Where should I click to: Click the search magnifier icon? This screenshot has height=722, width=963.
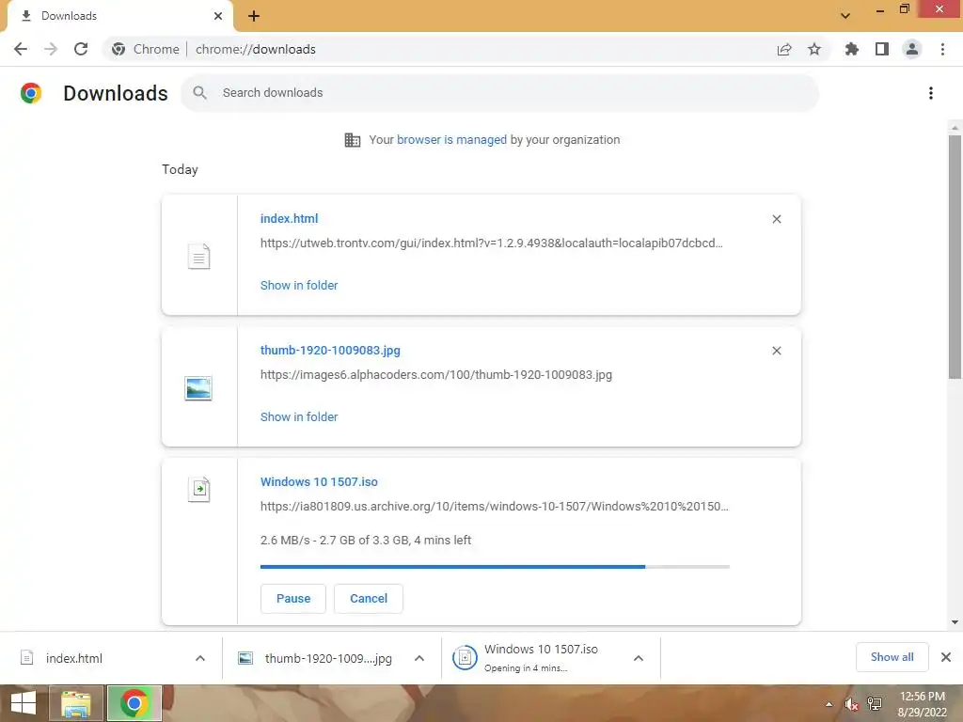pyautogui.click(x=199, y=93)
